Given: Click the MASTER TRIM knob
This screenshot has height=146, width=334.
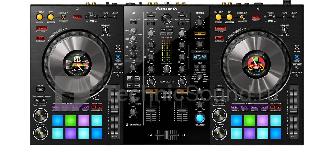Looking at the screenshot, I should [200, 23].
